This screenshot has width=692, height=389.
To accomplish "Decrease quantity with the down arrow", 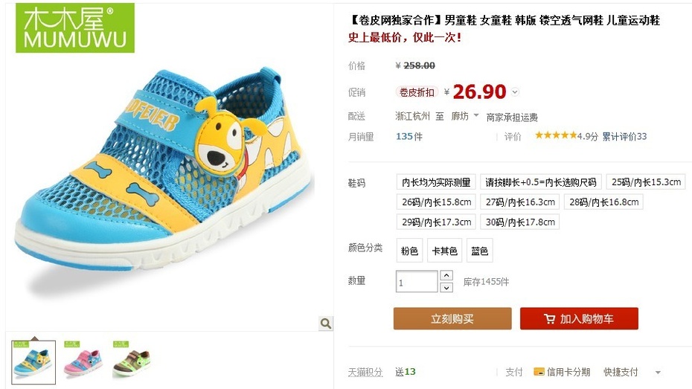I will [x=446, y=288].
